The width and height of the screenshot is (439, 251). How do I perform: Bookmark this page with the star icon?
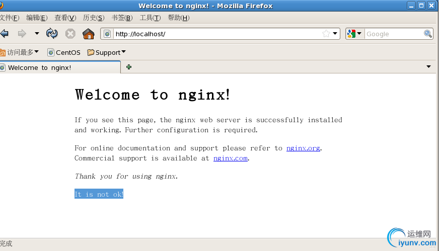click(326, 34)
